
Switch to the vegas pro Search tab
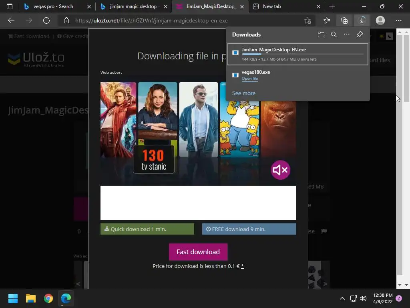tap(53, 6)
